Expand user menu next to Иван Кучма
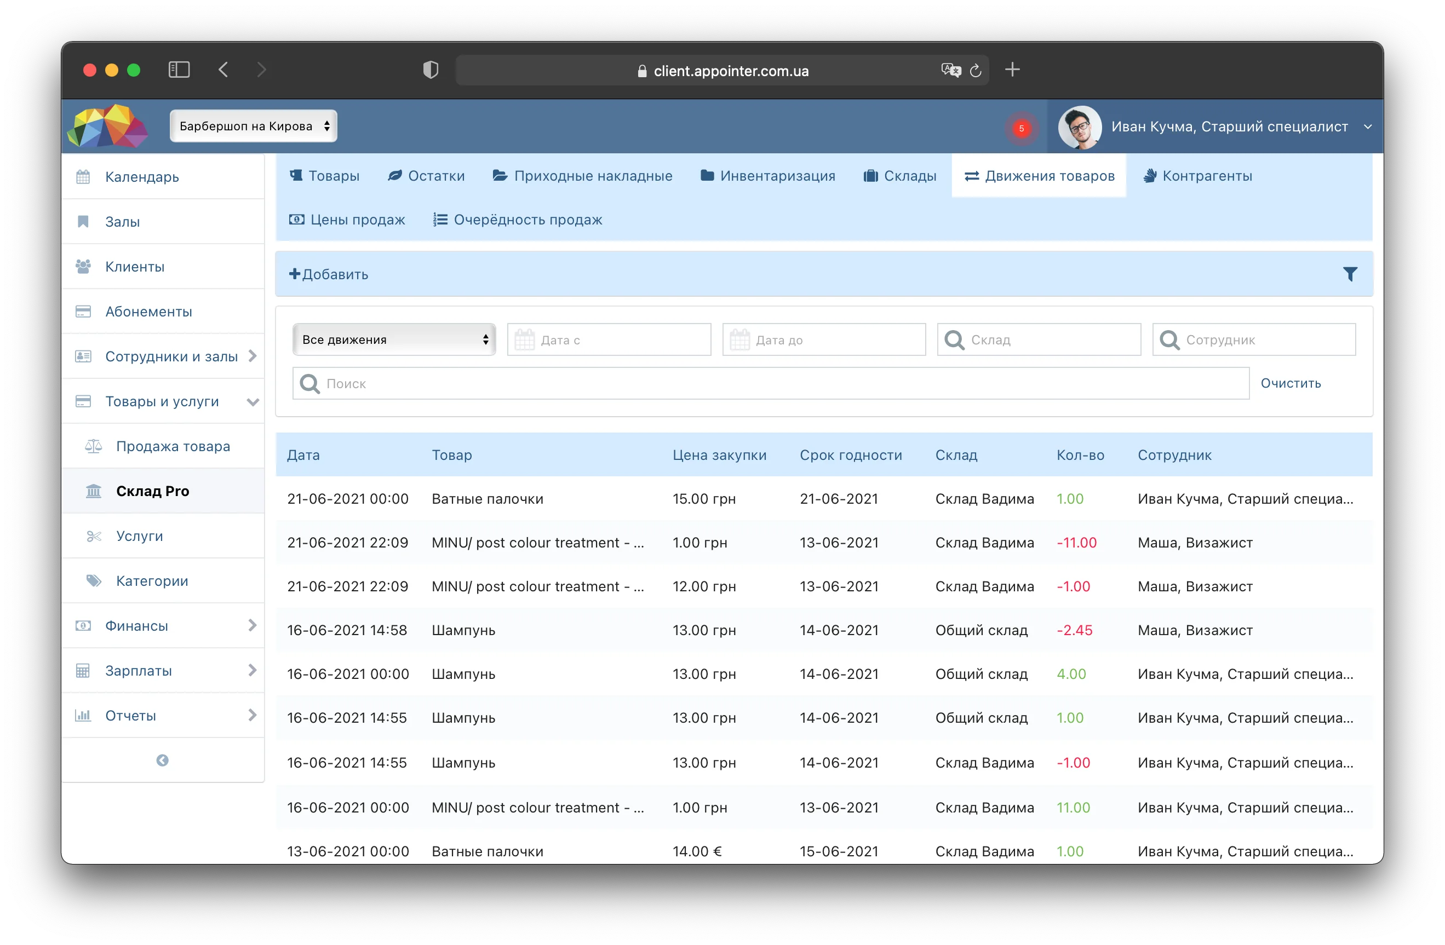This screenshot has height=945, width=1445. pyautogui.click(x=1367, y=127)
